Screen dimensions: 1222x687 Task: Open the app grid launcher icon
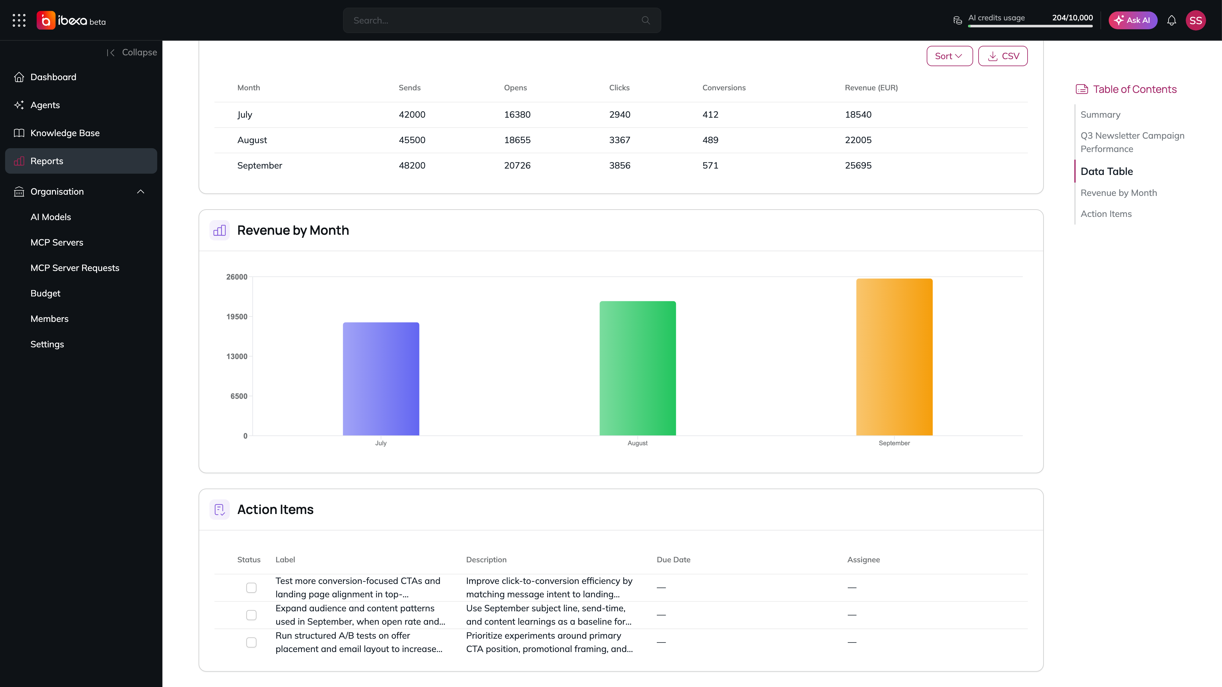pyautogui.click(x=19, y=20)
